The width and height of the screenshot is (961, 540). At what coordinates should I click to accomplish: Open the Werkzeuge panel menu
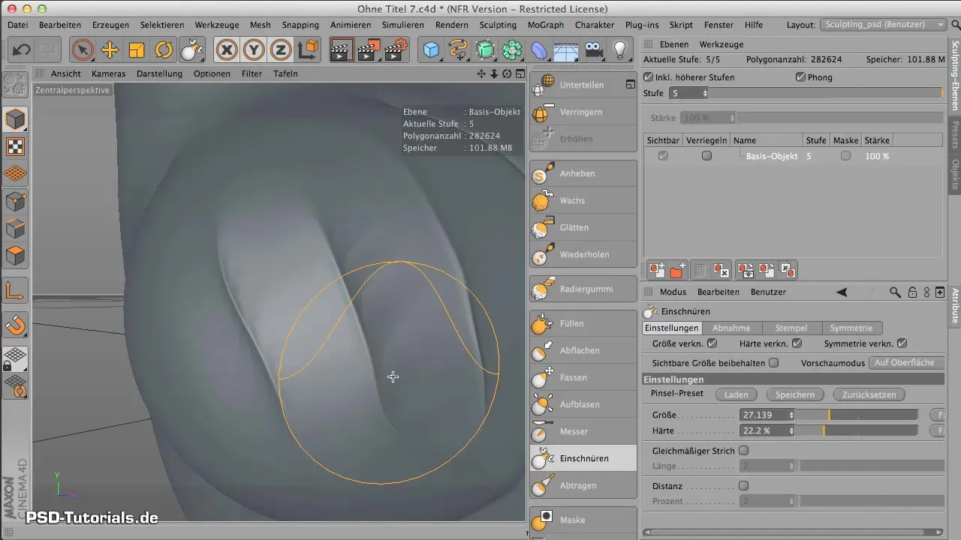click(x=720, y=44)
